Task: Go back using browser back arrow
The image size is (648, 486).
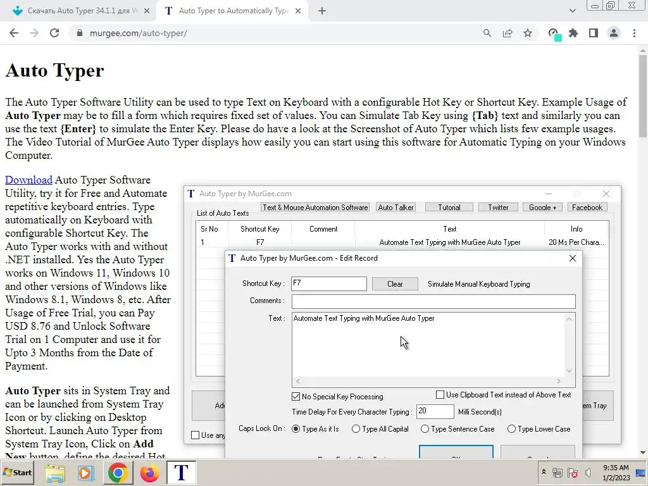Action: (14, 33)
